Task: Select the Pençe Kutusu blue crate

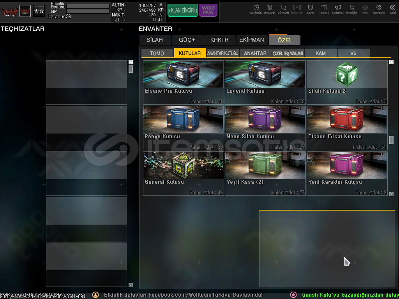Action: click(x=183, y=128)
